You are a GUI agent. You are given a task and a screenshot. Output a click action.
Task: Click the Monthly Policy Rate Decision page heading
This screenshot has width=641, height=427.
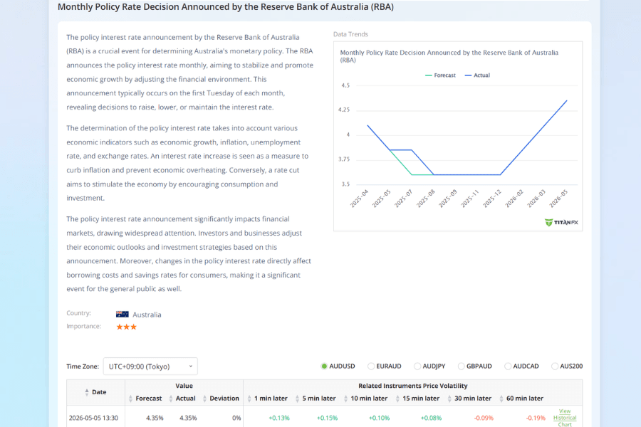[226, 7]
